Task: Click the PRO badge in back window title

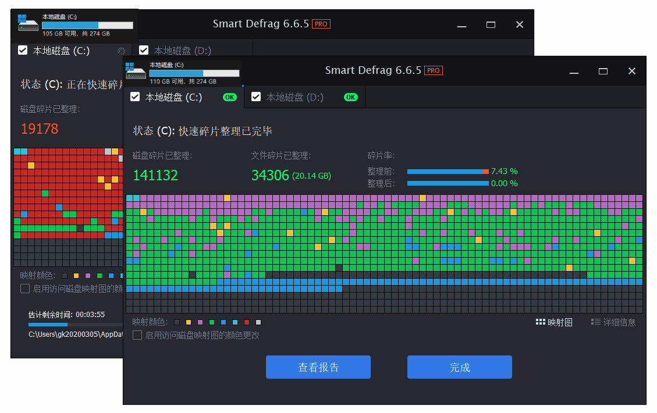Action: click(x=321, y=24)
